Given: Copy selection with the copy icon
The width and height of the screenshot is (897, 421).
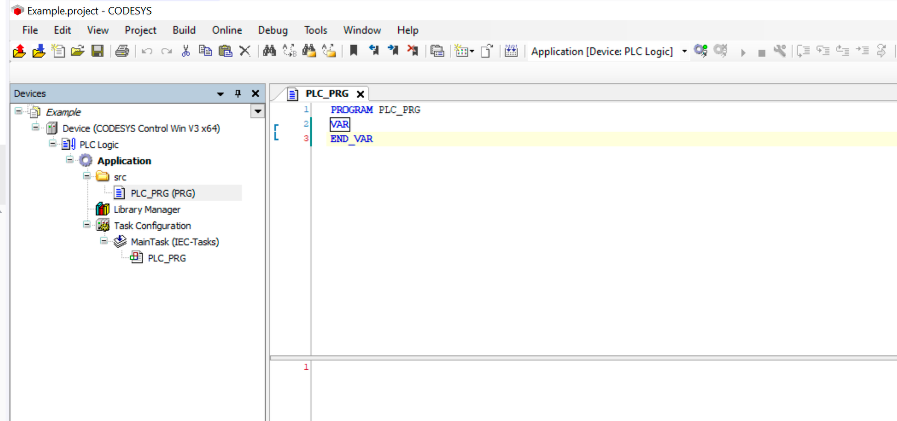Looking at the screenshot, I should (x=205, y=51).
